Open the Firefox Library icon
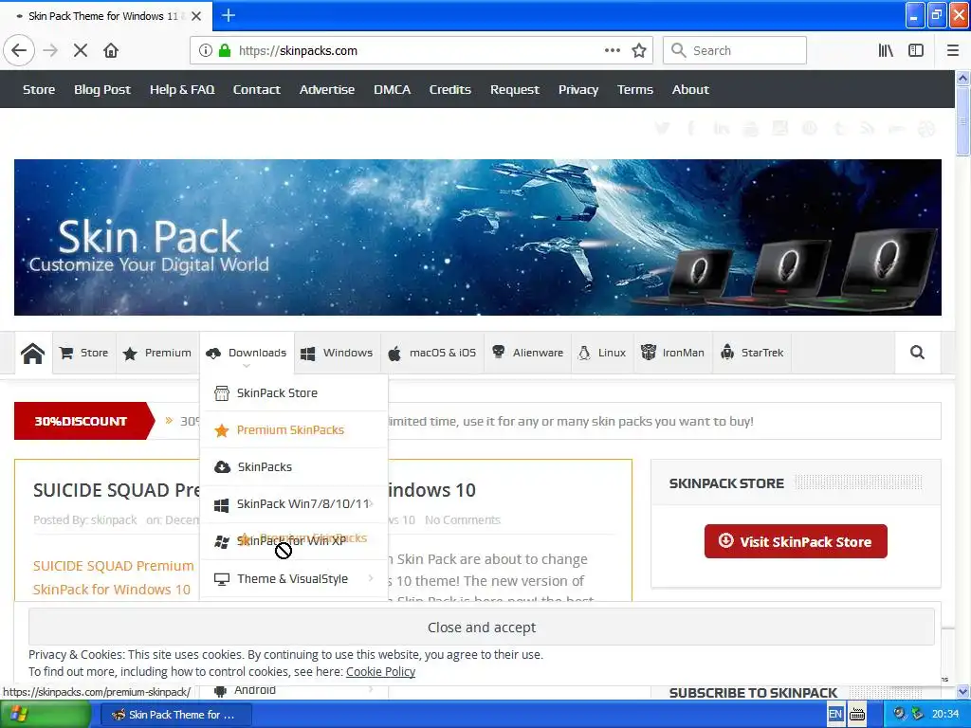 tap(886, 51)
